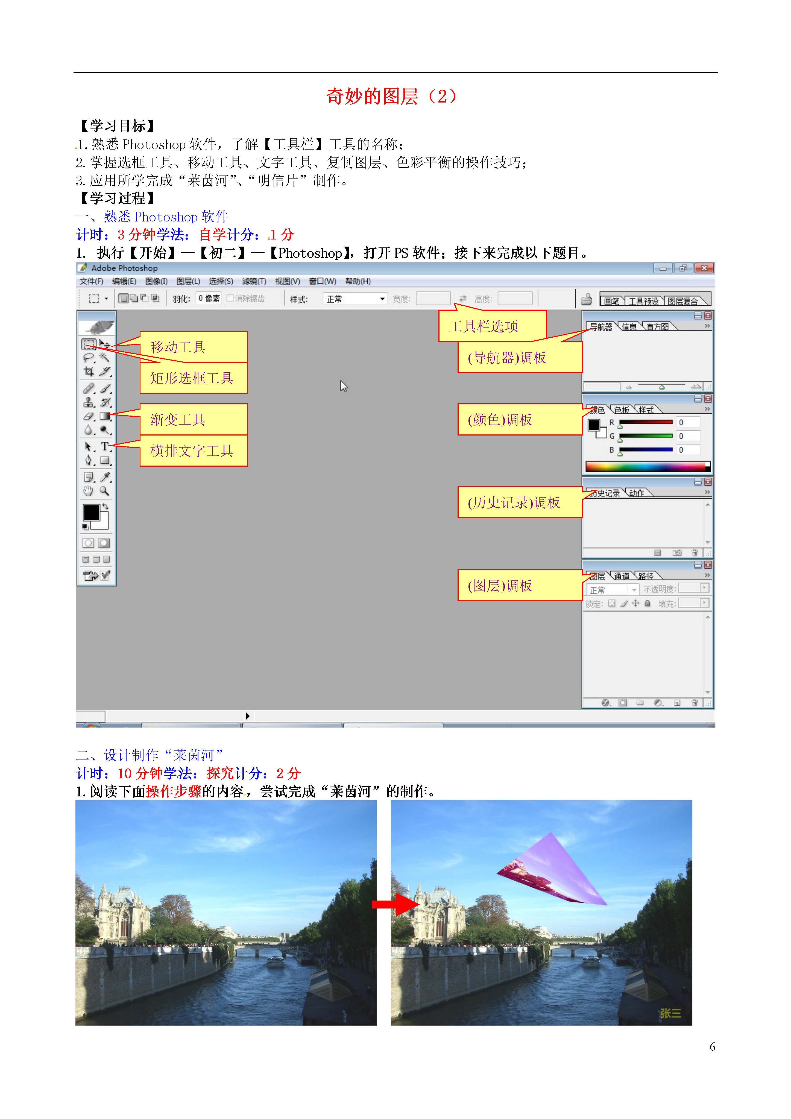Click the foreground color swatch in toolbox
The height and width of the screenshot is (1119, 791).
coord(91,512)
